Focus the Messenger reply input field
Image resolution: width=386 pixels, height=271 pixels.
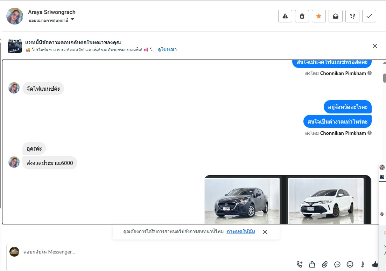coord(157,252)
